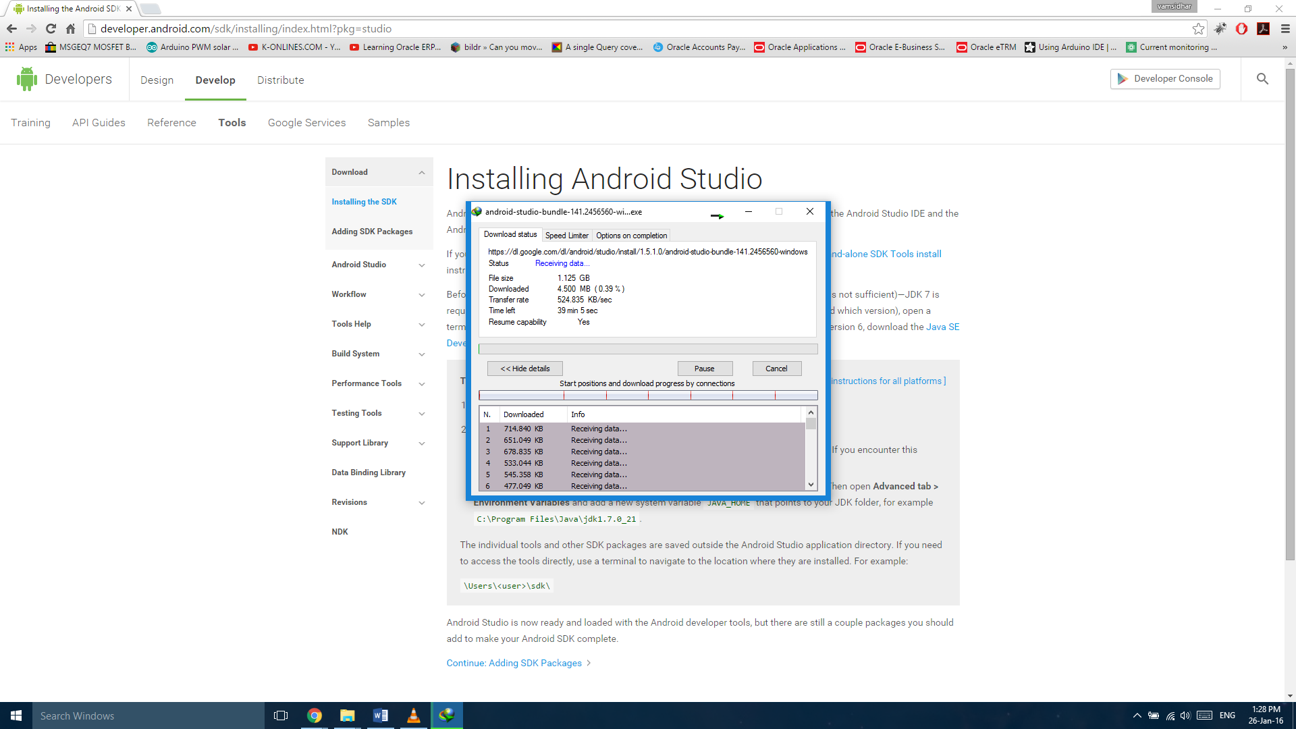
Task: Open the site search magnifier icon
Action: click(x=1262, y=78)
